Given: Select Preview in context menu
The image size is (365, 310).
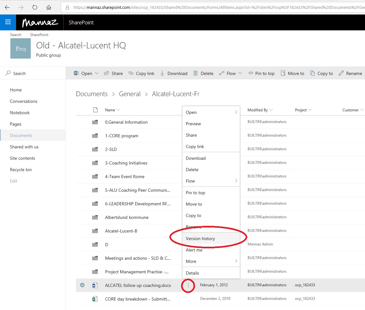Looking at the screenshot, I should (211, 124).
